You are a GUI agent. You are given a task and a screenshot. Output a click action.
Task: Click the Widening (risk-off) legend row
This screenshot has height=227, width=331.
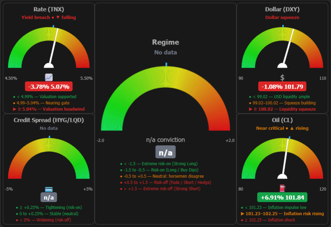click(43, 220)
